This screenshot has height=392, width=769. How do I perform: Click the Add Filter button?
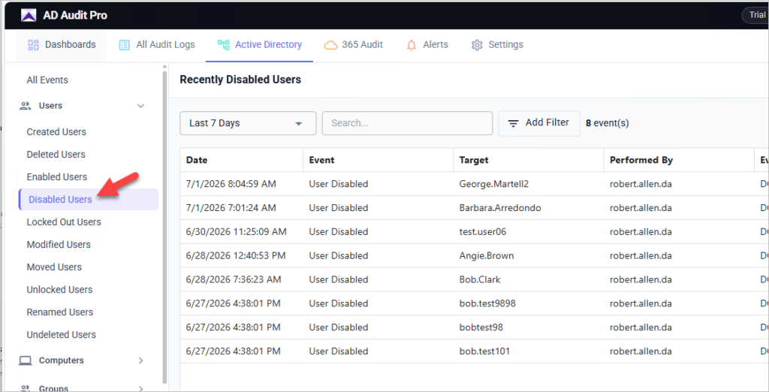[x=539, y=123]
